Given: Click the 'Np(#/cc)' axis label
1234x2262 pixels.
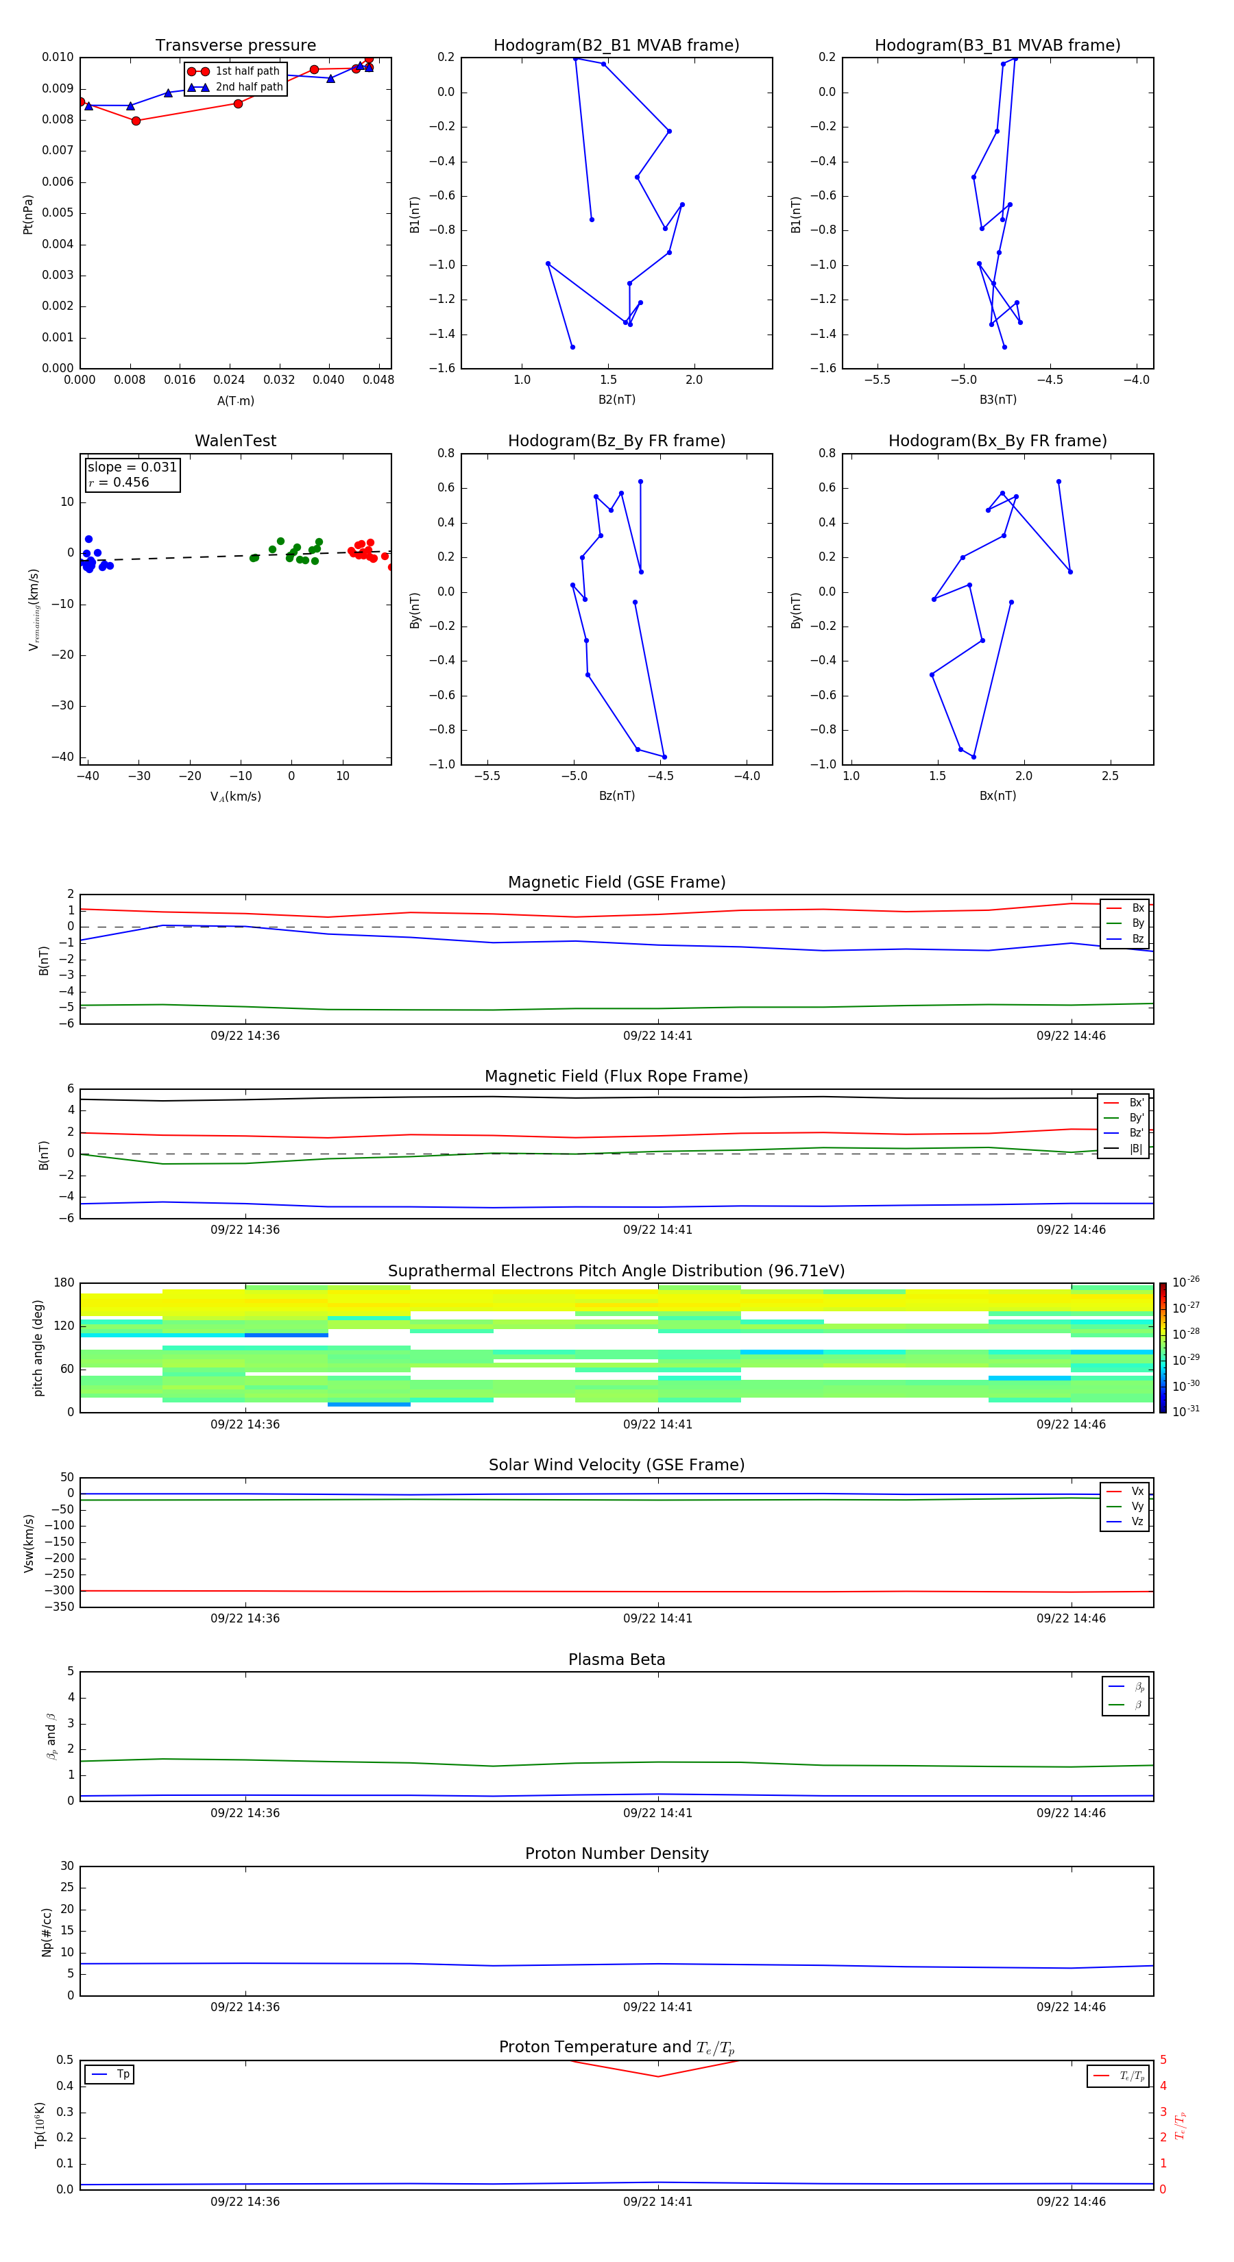Looking at the screenshot, I should pyautogui.click(x=47, y=1932).
